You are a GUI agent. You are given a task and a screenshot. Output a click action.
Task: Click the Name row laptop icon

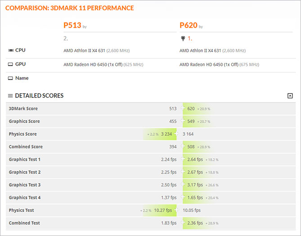(x=10, y=78)
